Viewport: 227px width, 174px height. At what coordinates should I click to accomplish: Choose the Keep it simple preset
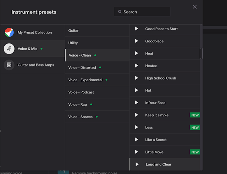click(157, 115)
